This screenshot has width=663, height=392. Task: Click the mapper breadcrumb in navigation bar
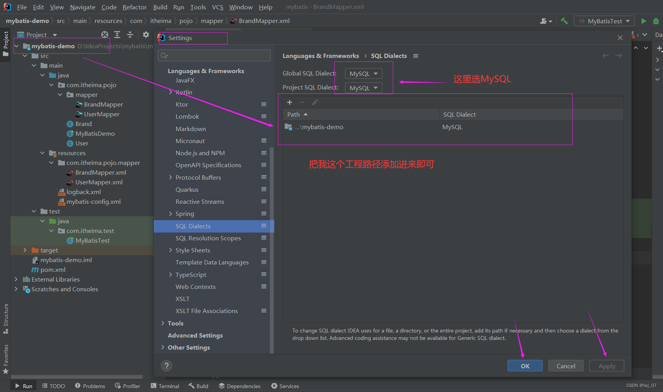point(212,21)
